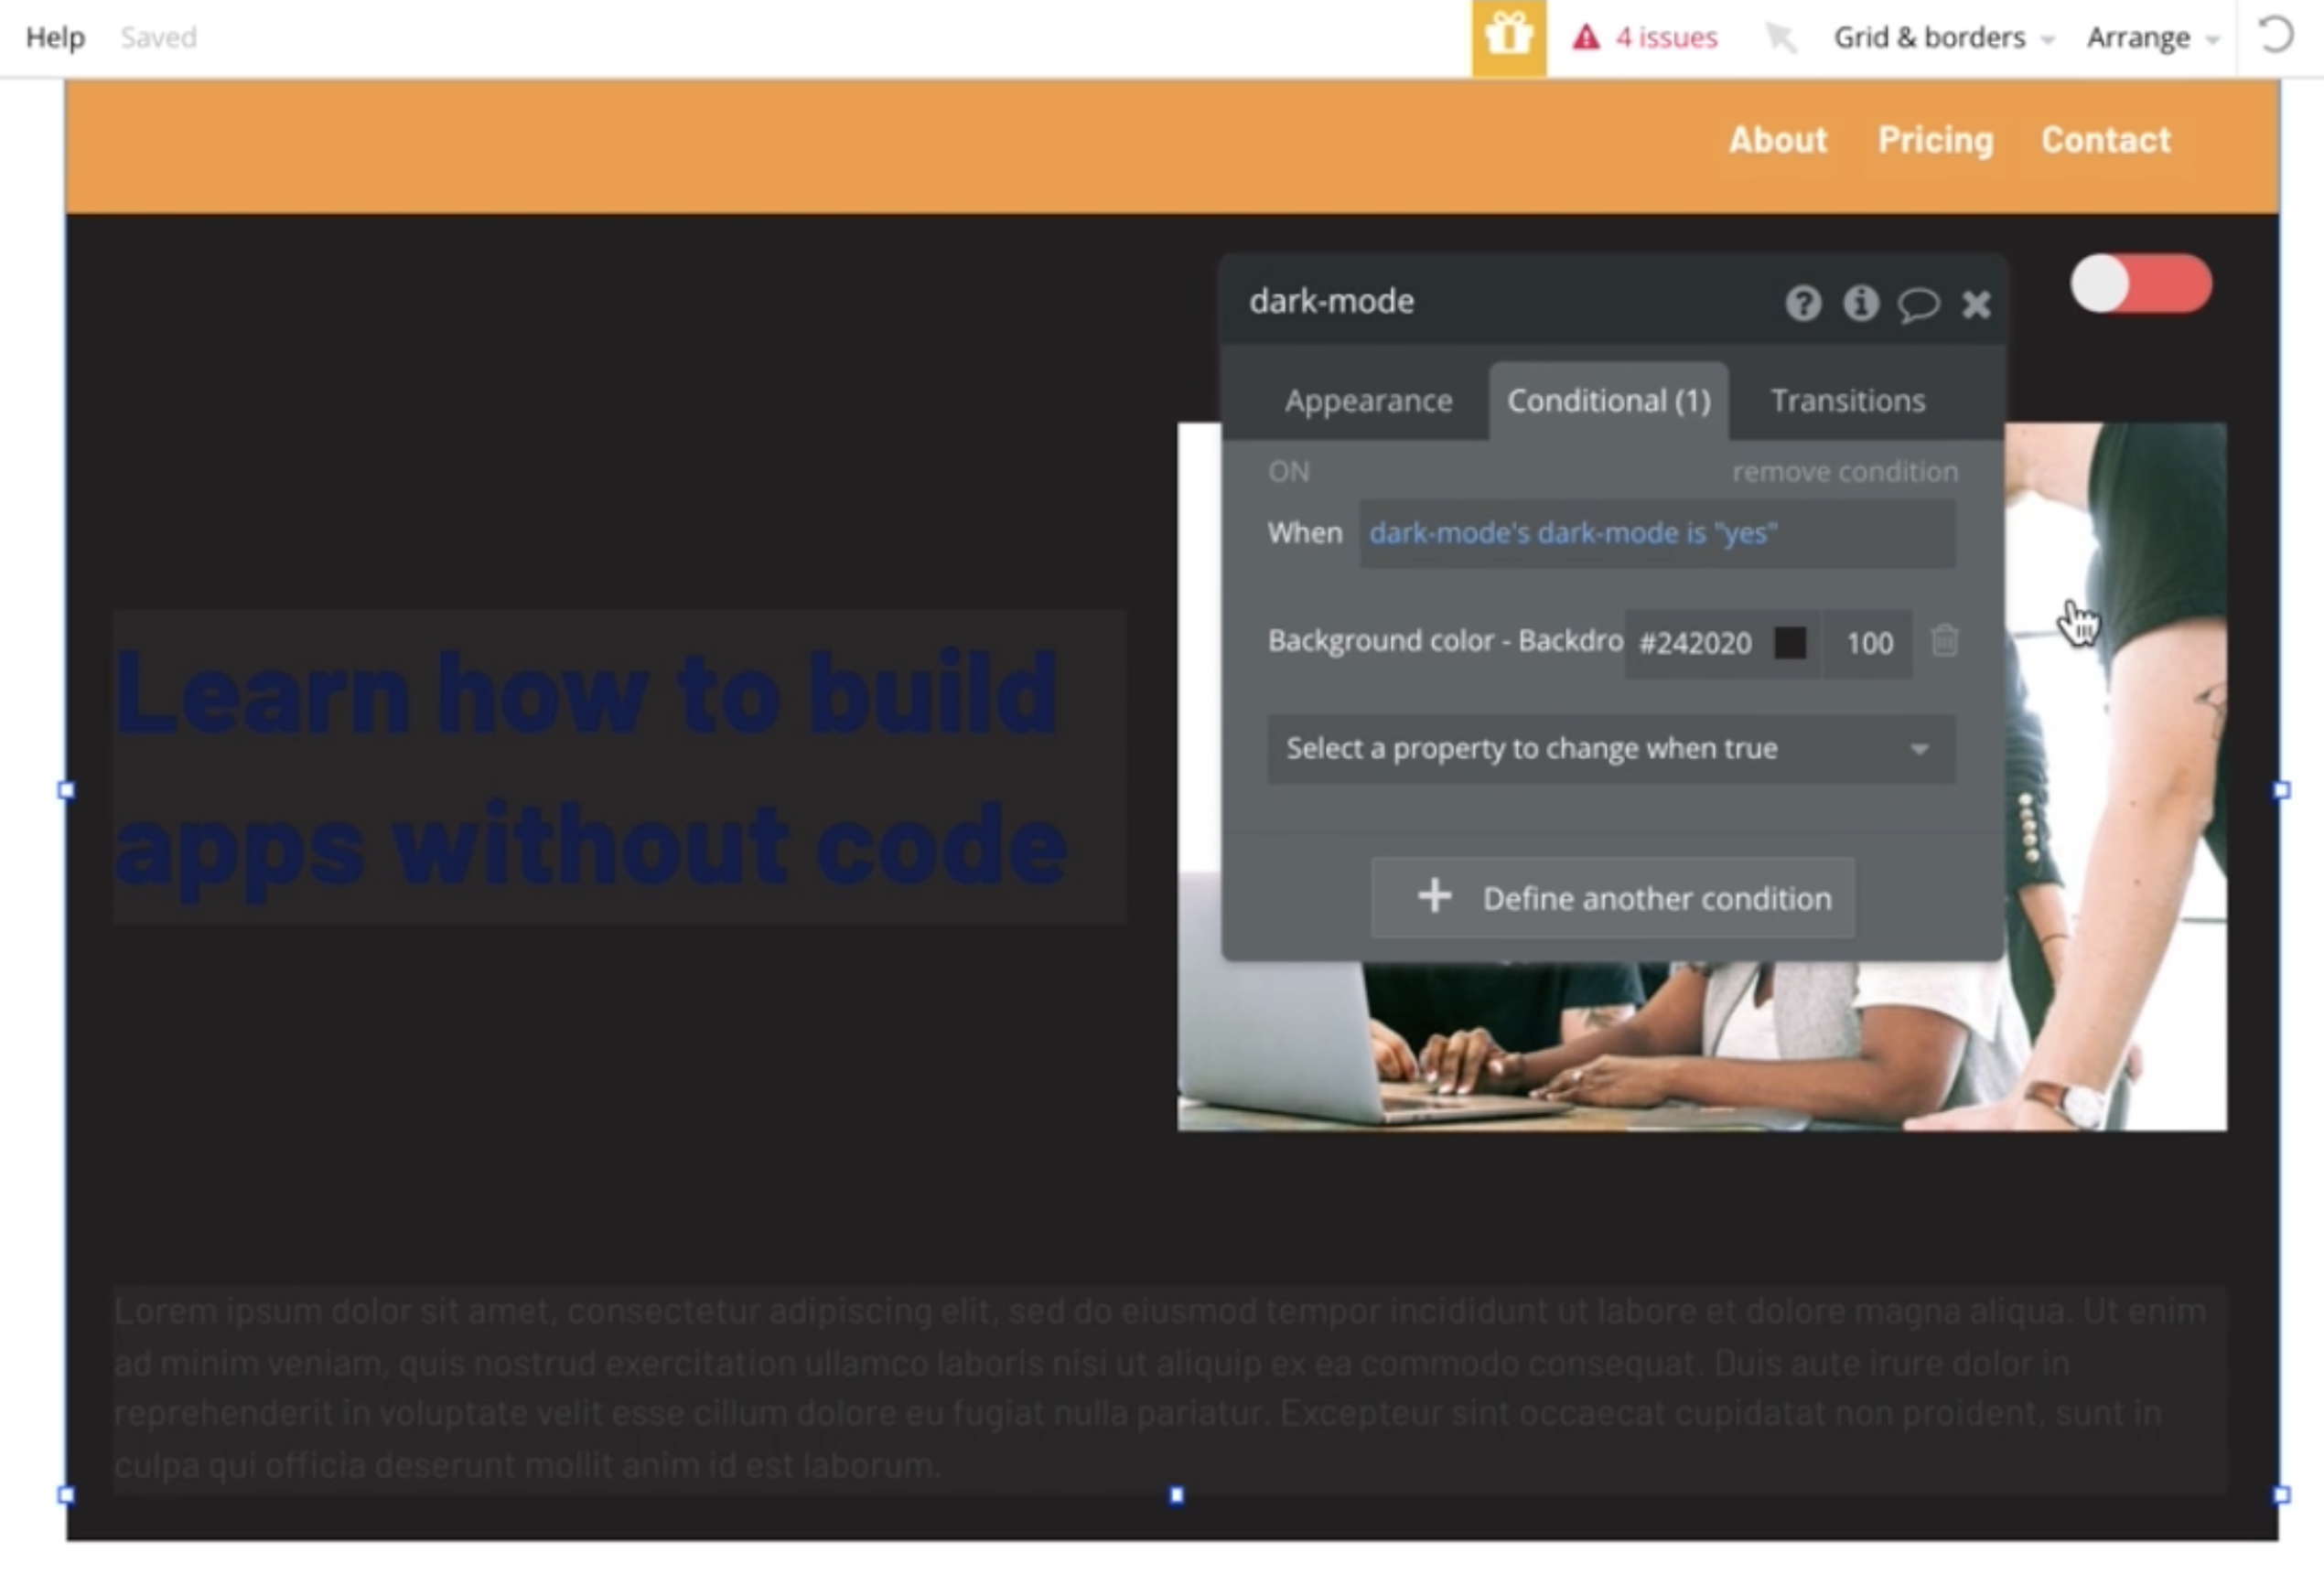2324x1595 pixels.
Task: Click the When condition expression field
Action: click(x=1656, y=534)
